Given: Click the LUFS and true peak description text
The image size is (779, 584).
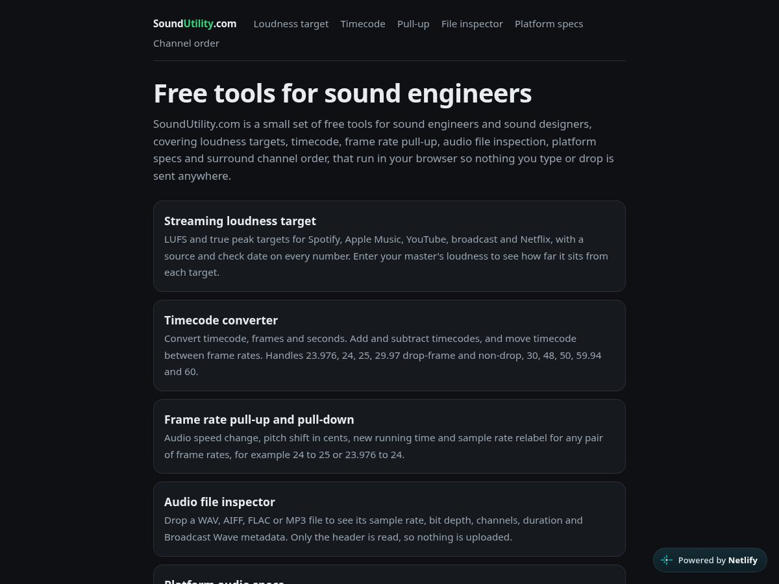Looking at the screenshot, I should tap(386, 256).
